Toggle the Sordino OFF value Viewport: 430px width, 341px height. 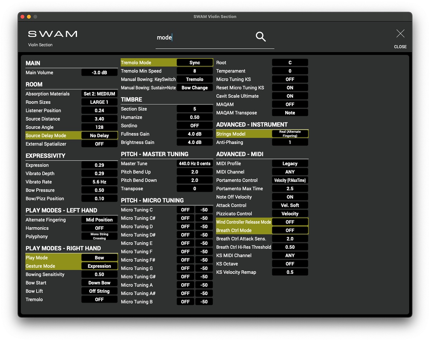195,126
